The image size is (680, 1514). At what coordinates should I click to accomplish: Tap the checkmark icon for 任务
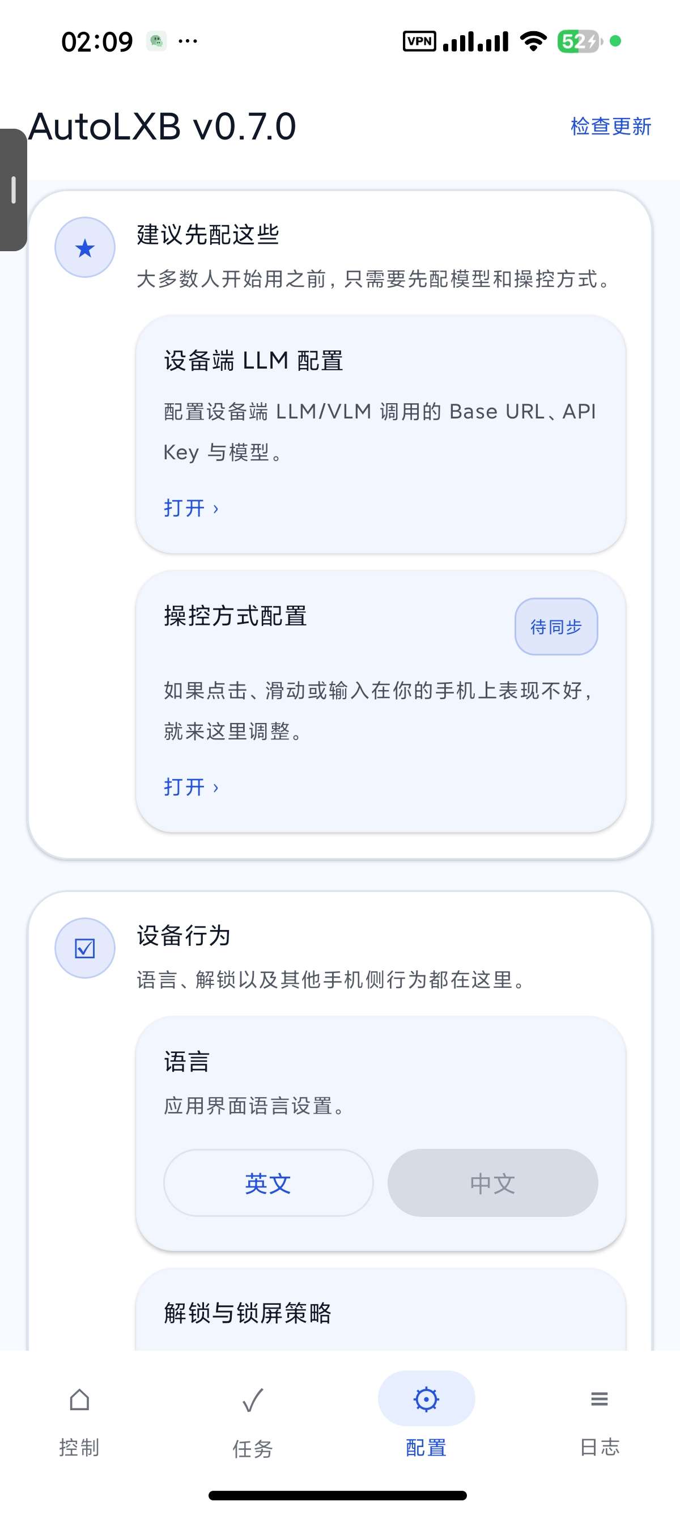click(x=253, y=1399)
